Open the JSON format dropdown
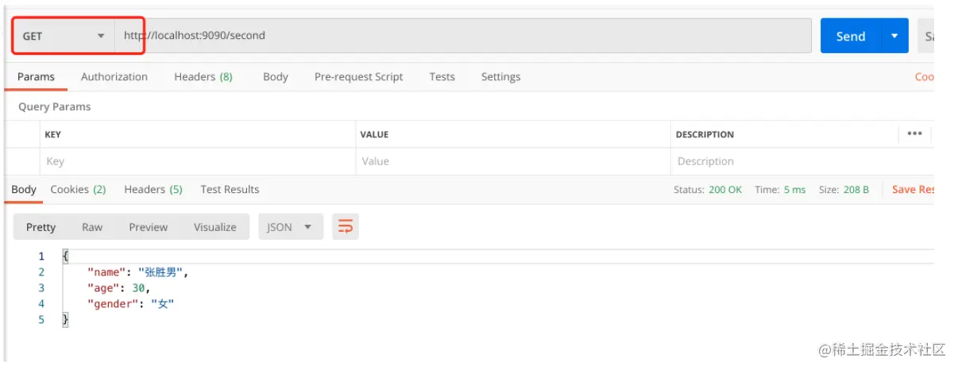The image size is (958, 370). (290, 227)
